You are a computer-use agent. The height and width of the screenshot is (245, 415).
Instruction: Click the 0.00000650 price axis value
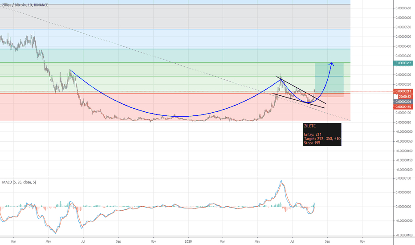tap(403, 8)
